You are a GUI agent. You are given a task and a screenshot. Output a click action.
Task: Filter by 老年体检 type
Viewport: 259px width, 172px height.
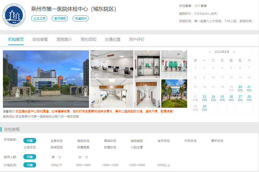[x=163, y=141]
